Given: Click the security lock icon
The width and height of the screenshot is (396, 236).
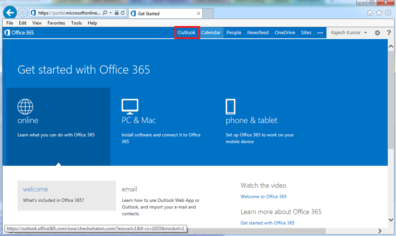Looking at the screenshot, I should [x=117, y=13].
